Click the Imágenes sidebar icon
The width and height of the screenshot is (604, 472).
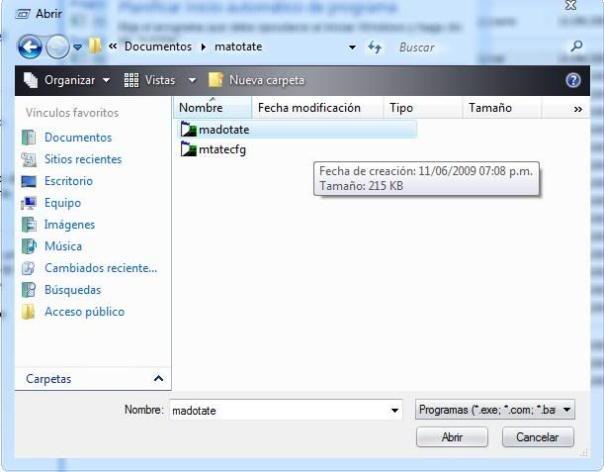click(29, 225)
